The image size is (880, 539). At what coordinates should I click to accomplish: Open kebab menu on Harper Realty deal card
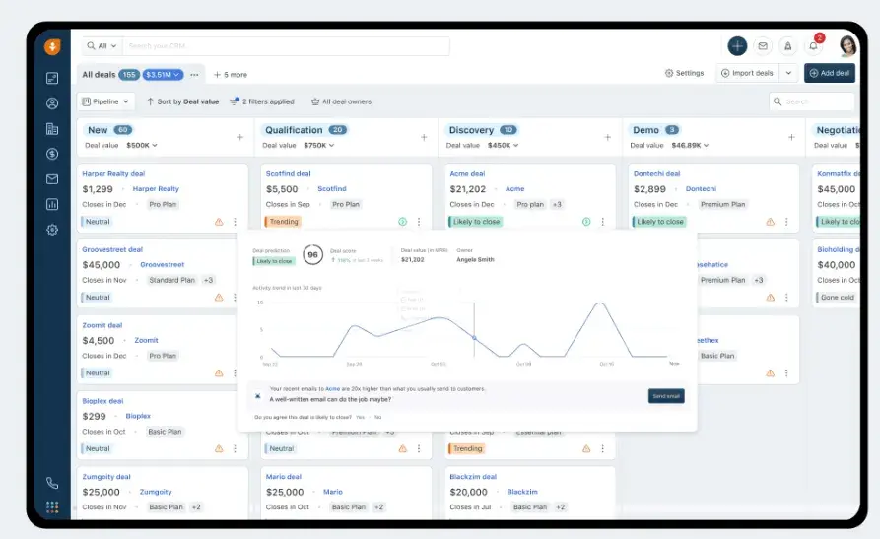click(236, 222)
